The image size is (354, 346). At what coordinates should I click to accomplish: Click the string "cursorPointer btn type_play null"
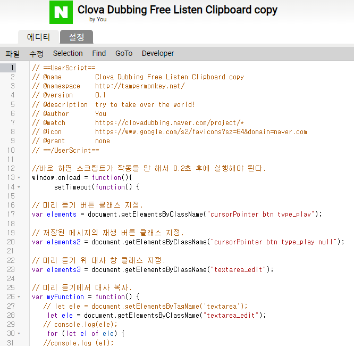273,242
